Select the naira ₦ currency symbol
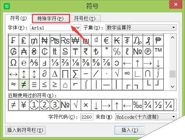The width and height of the screenshot is (185, 140). (x=45, y=40)
